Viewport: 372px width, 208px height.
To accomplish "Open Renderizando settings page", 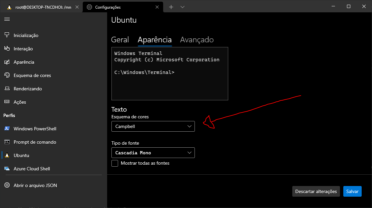I will (x=53, y=89).
